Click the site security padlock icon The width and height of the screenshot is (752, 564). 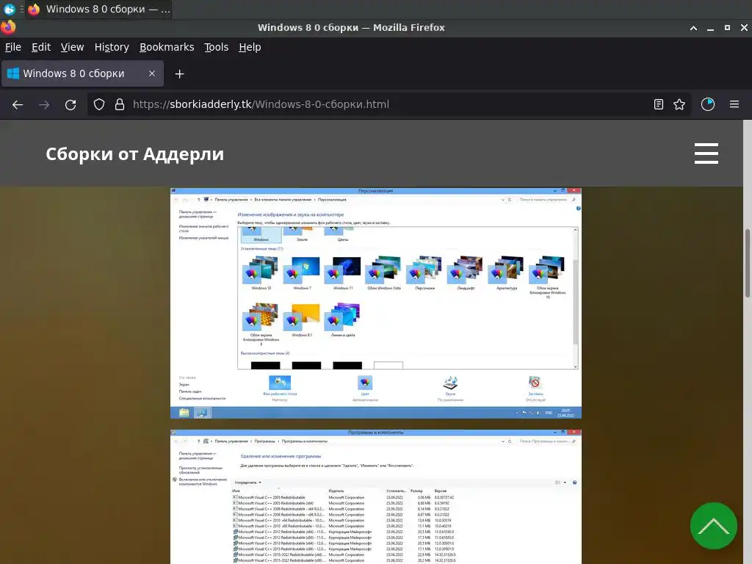pos(120,104)
